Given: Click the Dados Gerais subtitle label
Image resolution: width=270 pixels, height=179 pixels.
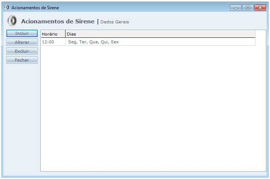Looking at the screenshot, I should coord(114,22).
